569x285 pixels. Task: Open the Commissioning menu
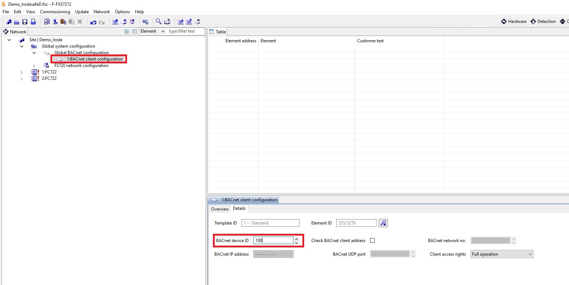pos(55,12)
